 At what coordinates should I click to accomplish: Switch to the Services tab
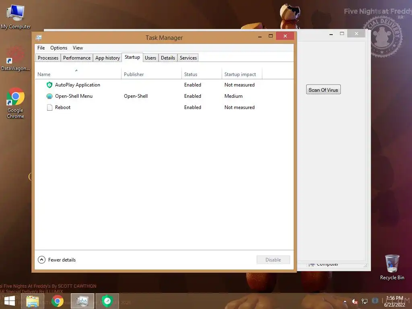coord(188,58)
